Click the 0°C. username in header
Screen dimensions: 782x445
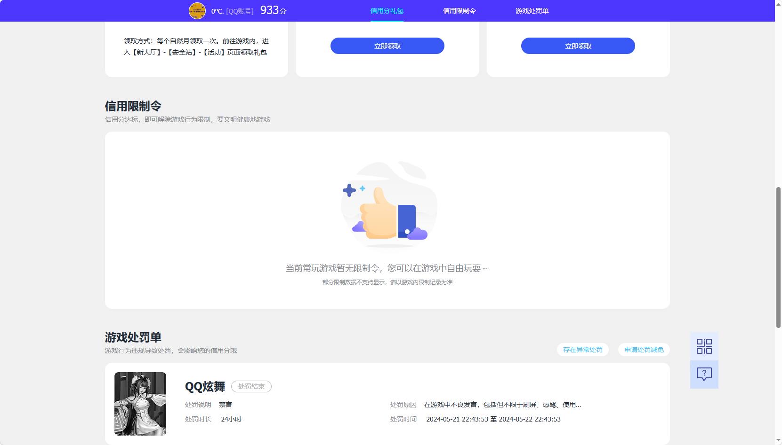tap(218, 11)
